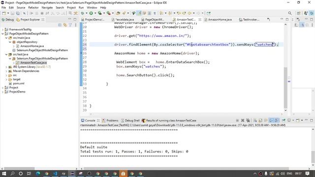The width and height of the screenshot is (315, 177).
Task: Click the Save disk icon in toolbar
Action: click(12, 13)
